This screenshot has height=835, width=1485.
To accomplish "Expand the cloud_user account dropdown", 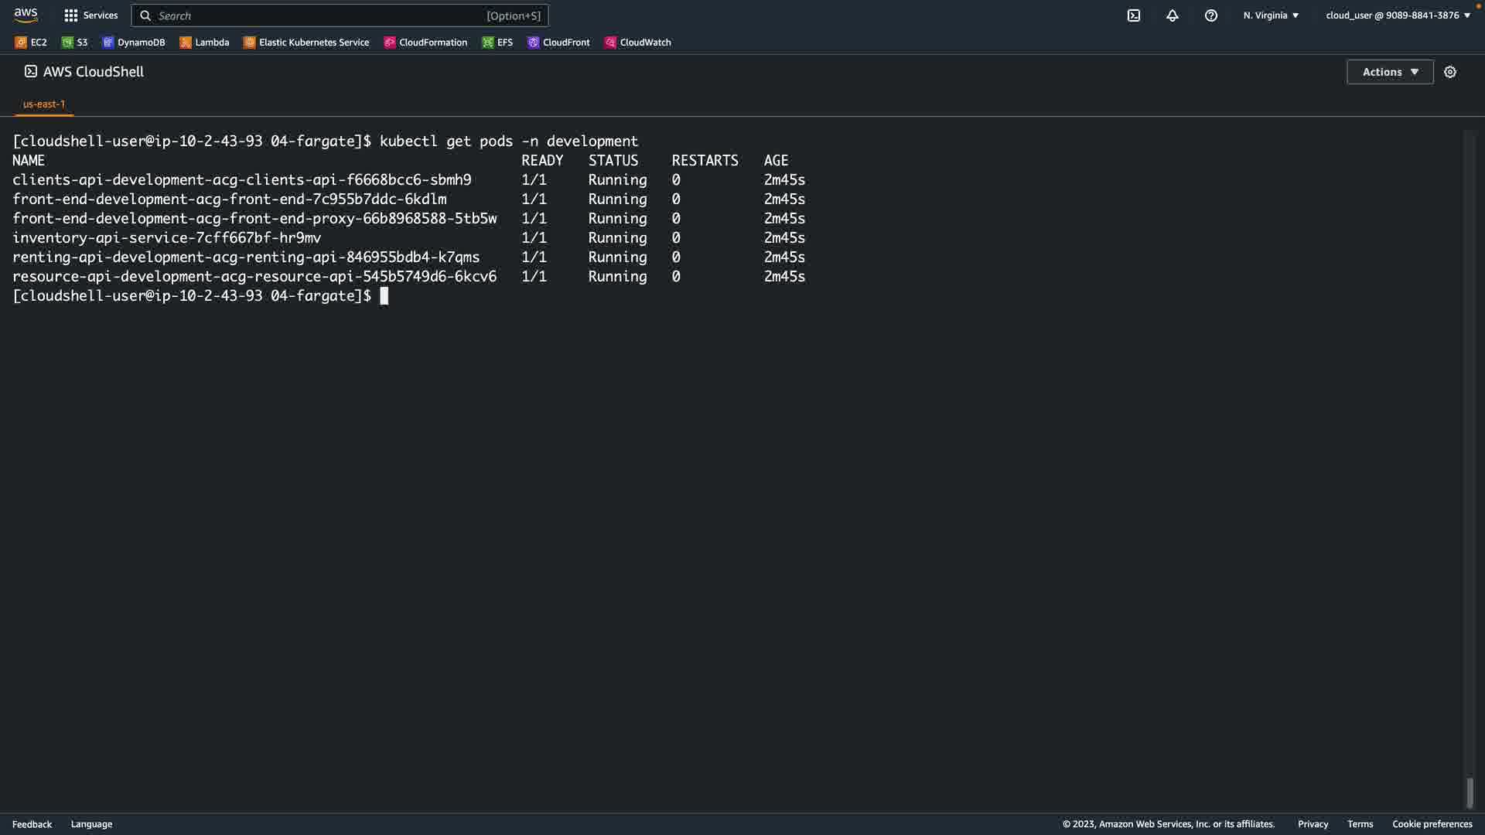I will coord(1398,15).
